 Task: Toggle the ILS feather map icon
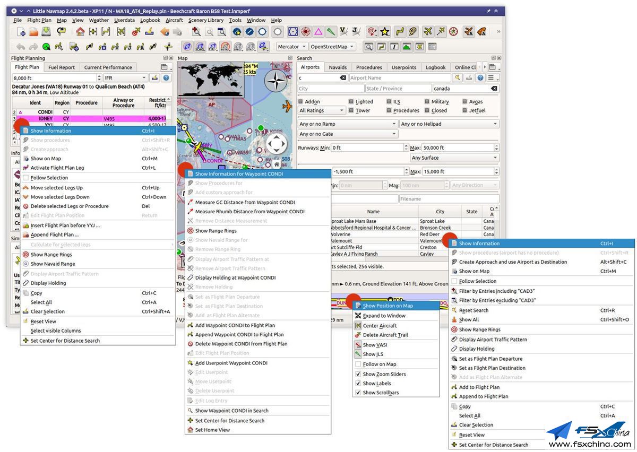[331, 32]
